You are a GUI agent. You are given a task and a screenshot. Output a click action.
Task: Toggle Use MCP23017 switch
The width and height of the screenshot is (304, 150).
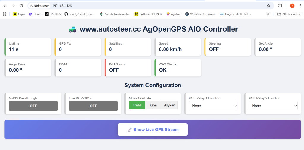93,106
